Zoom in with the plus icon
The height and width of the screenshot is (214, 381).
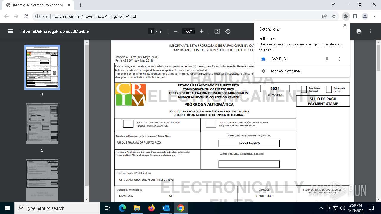202,31
